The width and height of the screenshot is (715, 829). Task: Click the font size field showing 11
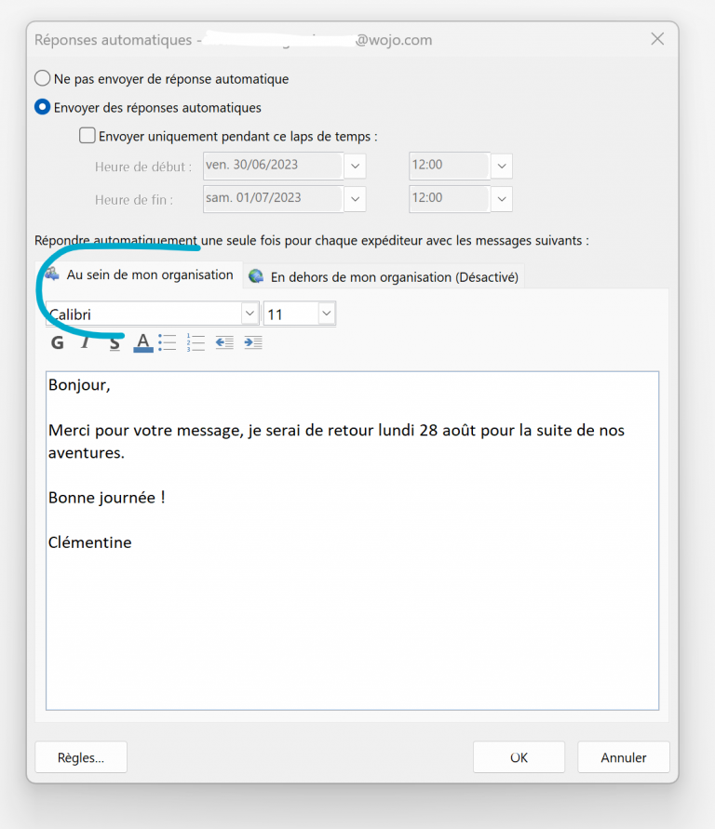290,314
